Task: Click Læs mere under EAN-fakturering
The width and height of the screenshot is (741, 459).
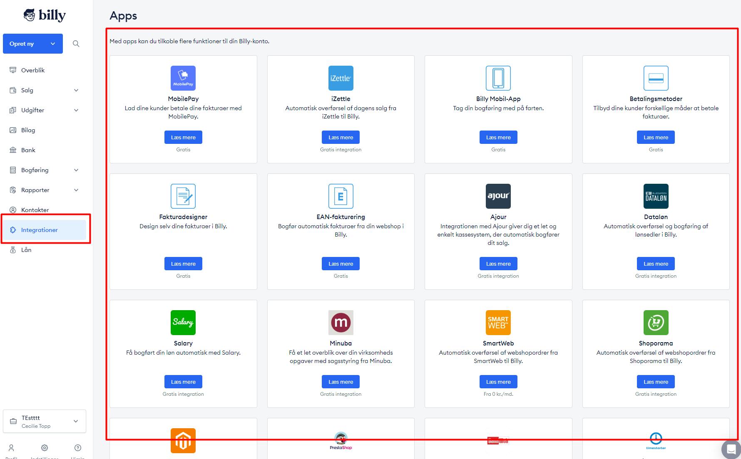Action: pos(341,264)
